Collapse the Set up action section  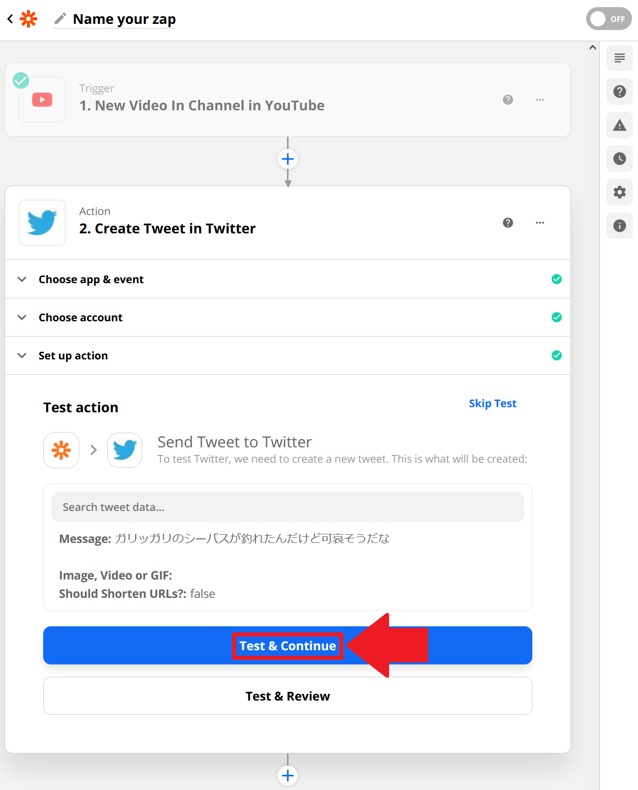(22, 355)
